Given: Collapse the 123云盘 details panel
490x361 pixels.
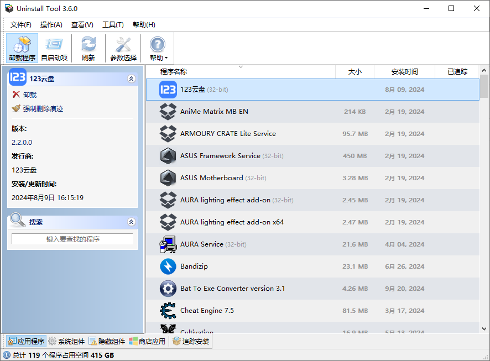Looking at the screenshot, I should [x=131, y=79].
